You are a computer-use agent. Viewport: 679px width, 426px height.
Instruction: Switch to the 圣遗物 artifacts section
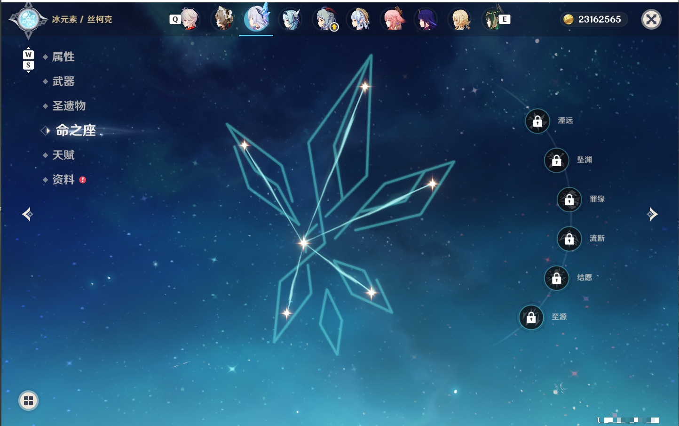click(69, 106)
